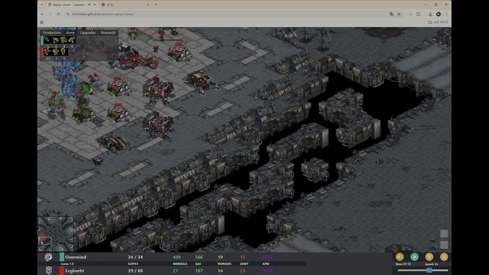Click Ecgberht's red team color swatch
Screen dimensions: 489x275
[62, 270]
